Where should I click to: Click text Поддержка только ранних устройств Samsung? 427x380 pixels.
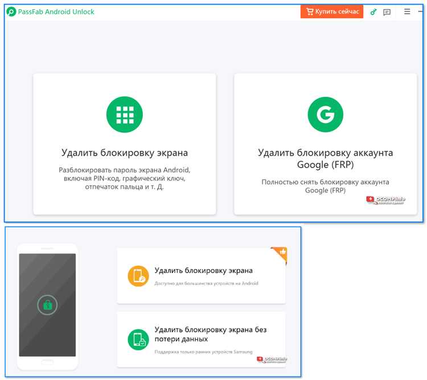[203, 352]
